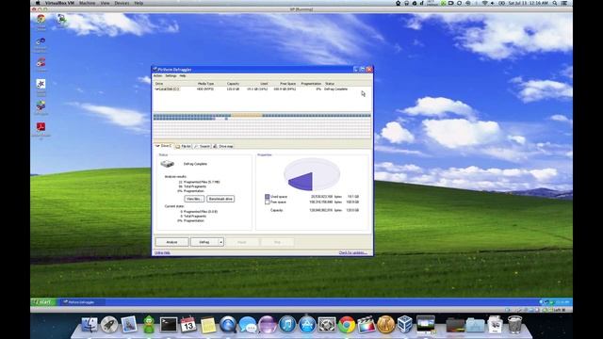Open the VirtualBox Devices menu

pos(122,3)
